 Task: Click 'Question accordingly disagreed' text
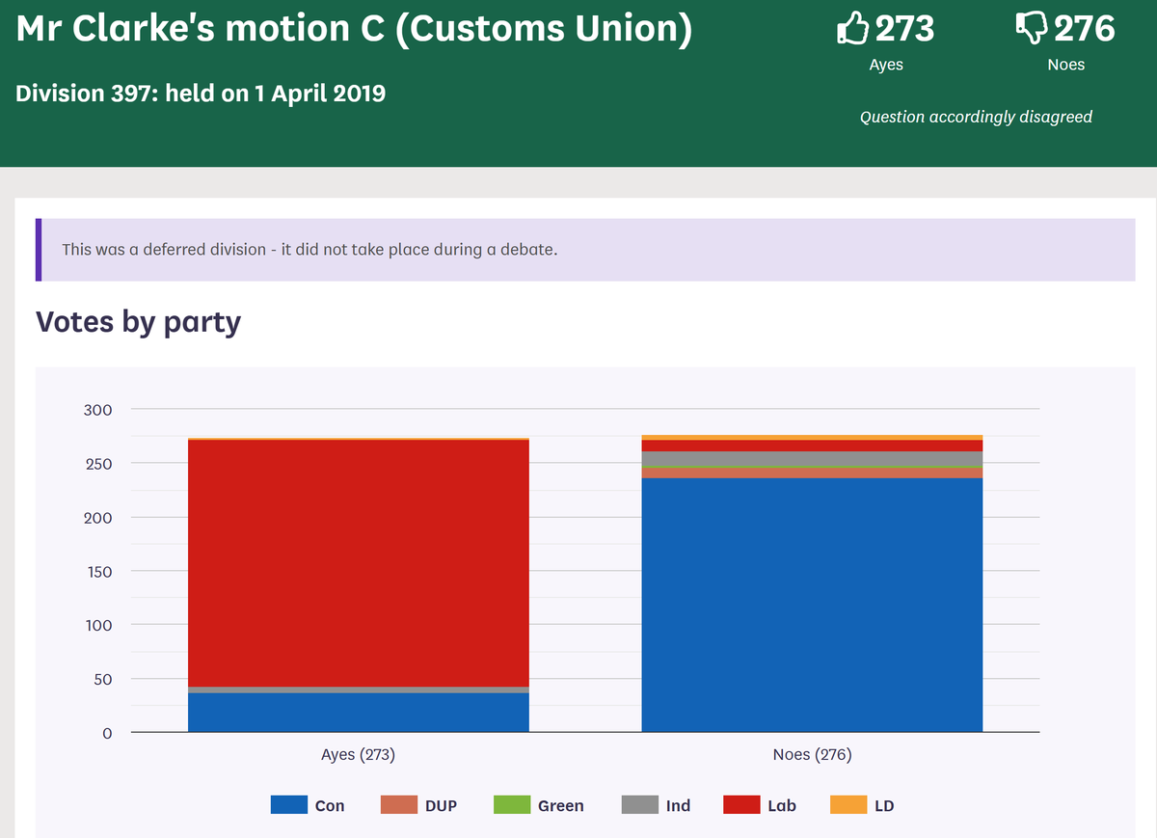point(976,117)
